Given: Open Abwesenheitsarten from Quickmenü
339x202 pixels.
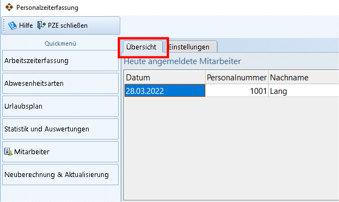Looking at the screenshot, I should tap(60, 84).
